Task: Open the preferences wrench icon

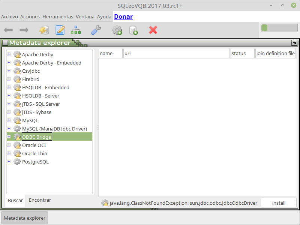Action: click(x=96, y=30)
